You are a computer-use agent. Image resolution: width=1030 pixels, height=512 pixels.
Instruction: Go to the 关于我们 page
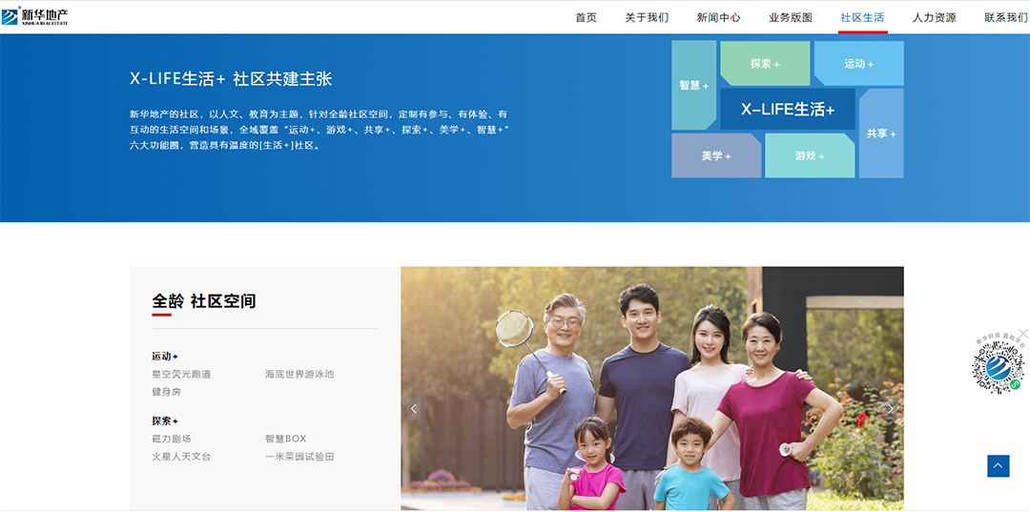click(647, 18)
